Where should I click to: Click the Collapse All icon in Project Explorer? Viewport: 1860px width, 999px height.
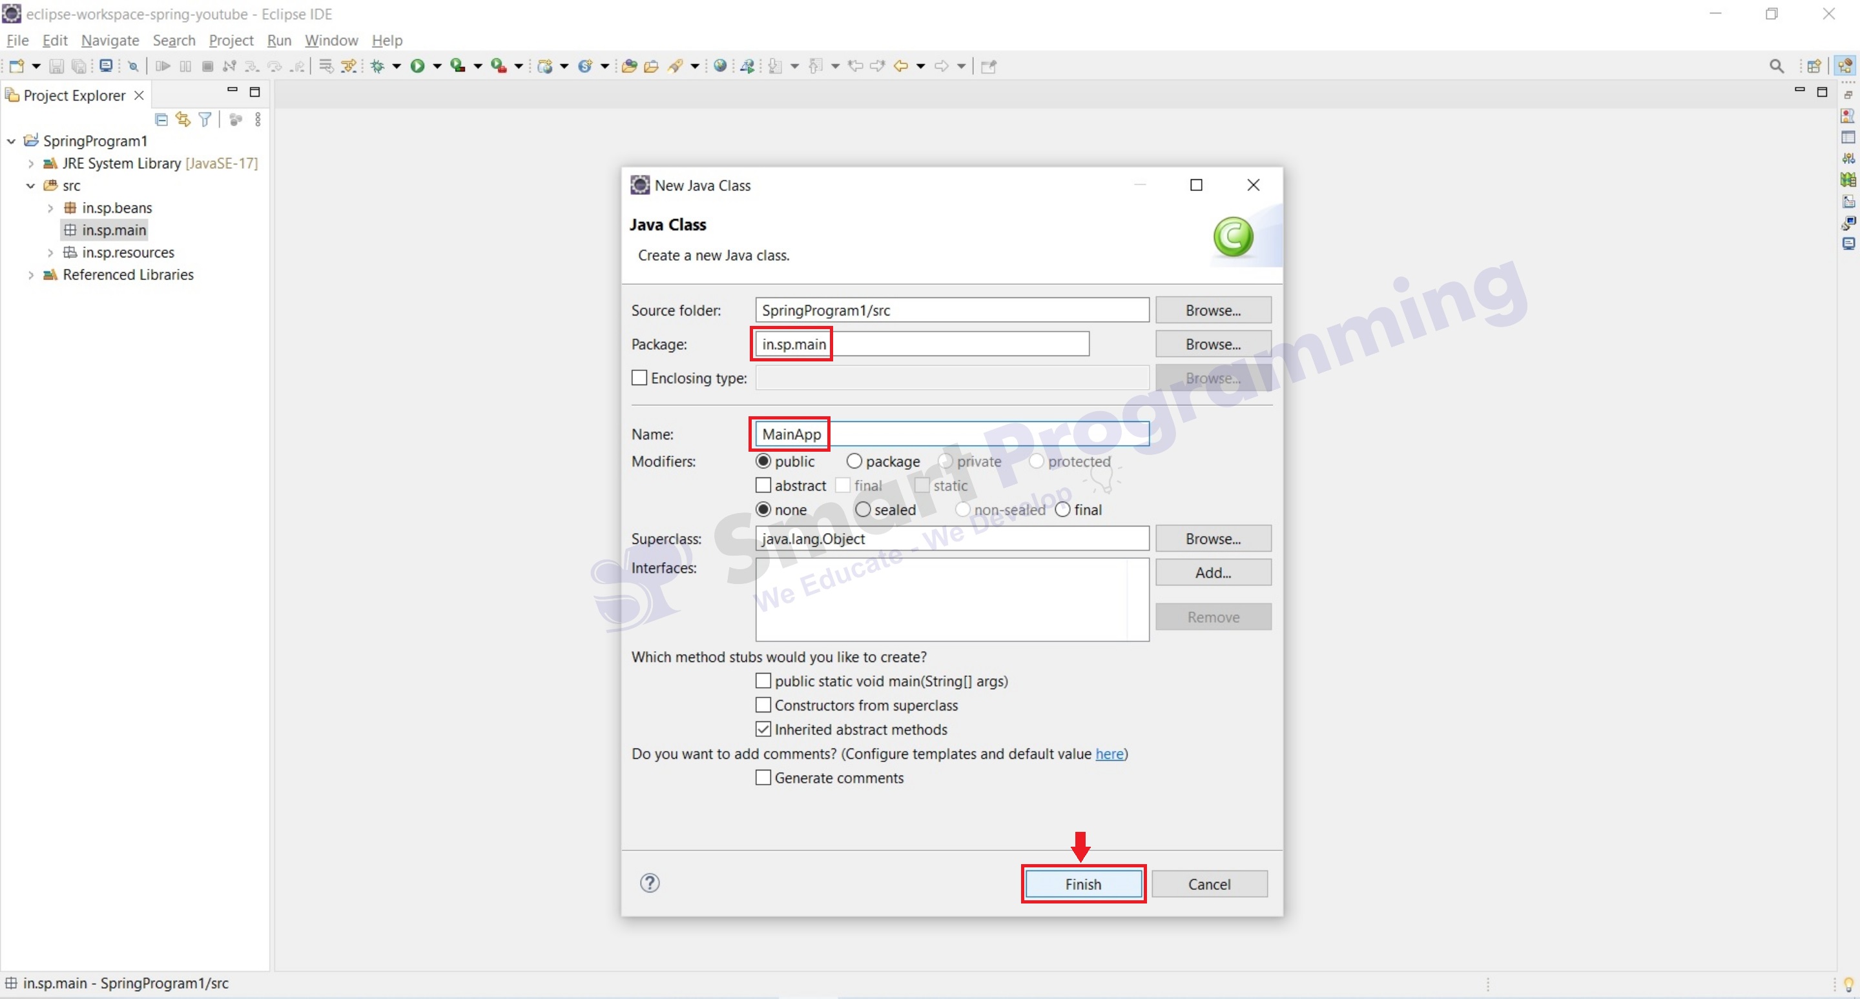coord(161,120)
